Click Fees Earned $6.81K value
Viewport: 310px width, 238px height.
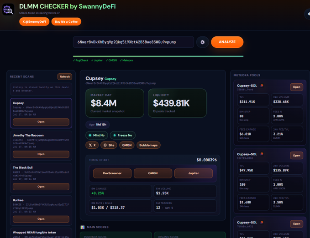click(x=245, y=134)
